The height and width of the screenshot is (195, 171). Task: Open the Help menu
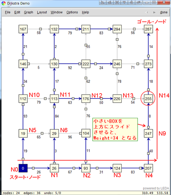(85, 12)
